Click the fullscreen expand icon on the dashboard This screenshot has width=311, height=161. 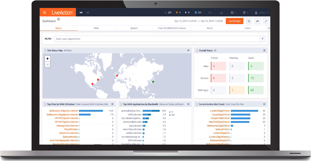(266, 21)
